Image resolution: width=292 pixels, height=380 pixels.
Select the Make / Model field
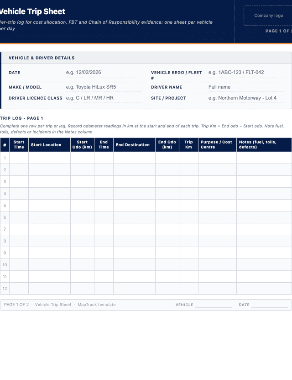tap(104, 87)
